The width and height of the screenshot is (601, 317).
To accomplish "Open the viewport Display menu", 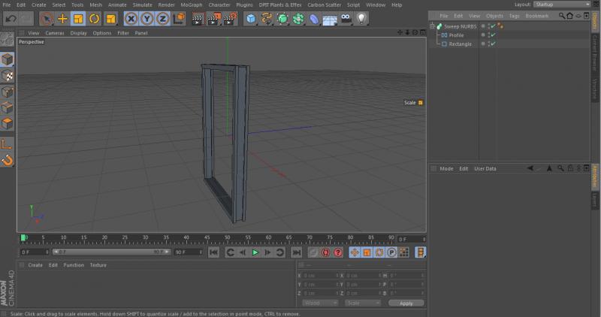I will [79, 33].
